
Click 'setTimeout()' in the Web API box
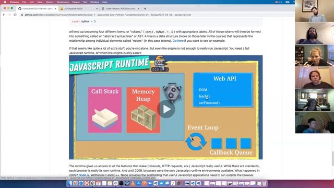[209, 103]
